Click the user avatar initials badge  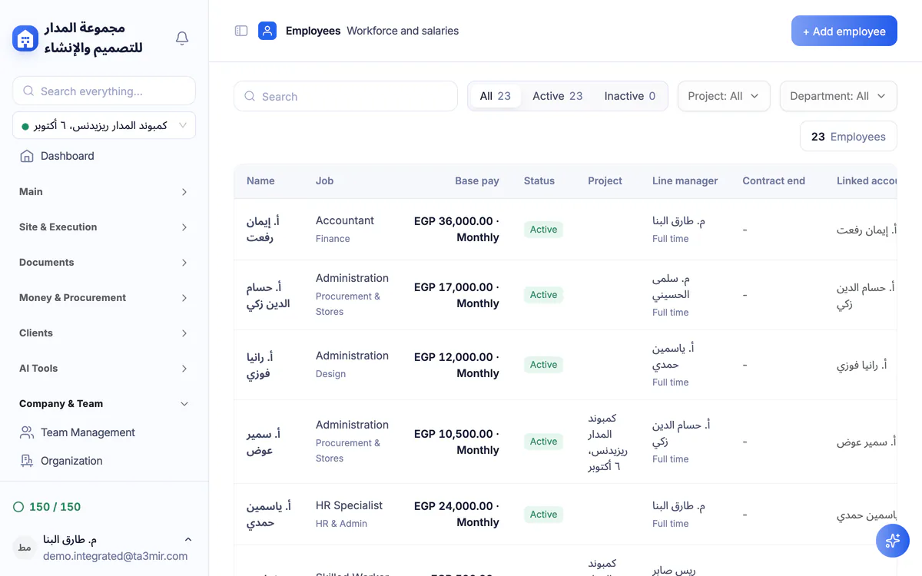pos(25,548)
